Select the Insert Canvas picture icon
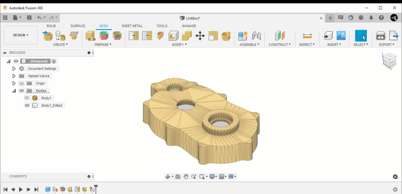The height and width of the screenshot is (194, 402). pyautogui.click(x=341, y=36)
